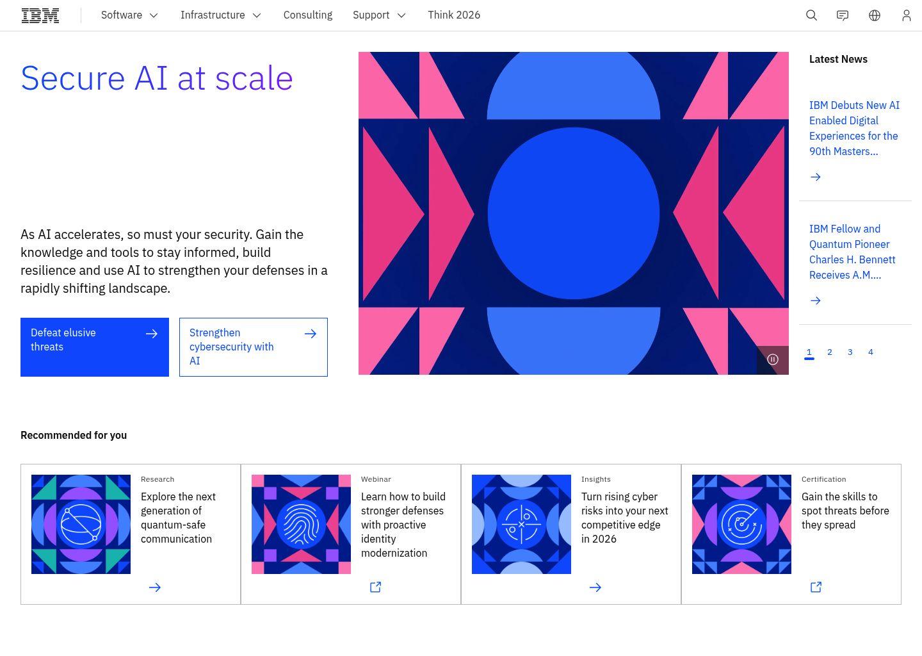Open the external link on the Certification card

point(816,587)
